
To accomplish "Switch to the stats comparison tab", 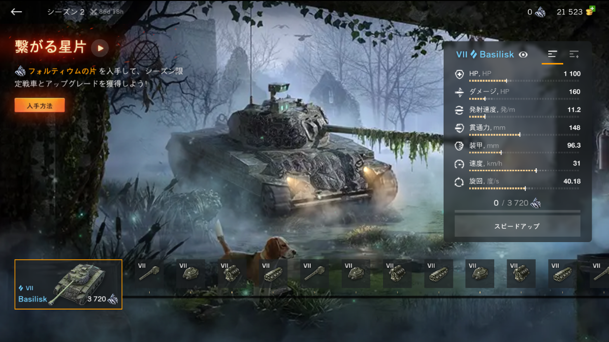I will point(574,54).
